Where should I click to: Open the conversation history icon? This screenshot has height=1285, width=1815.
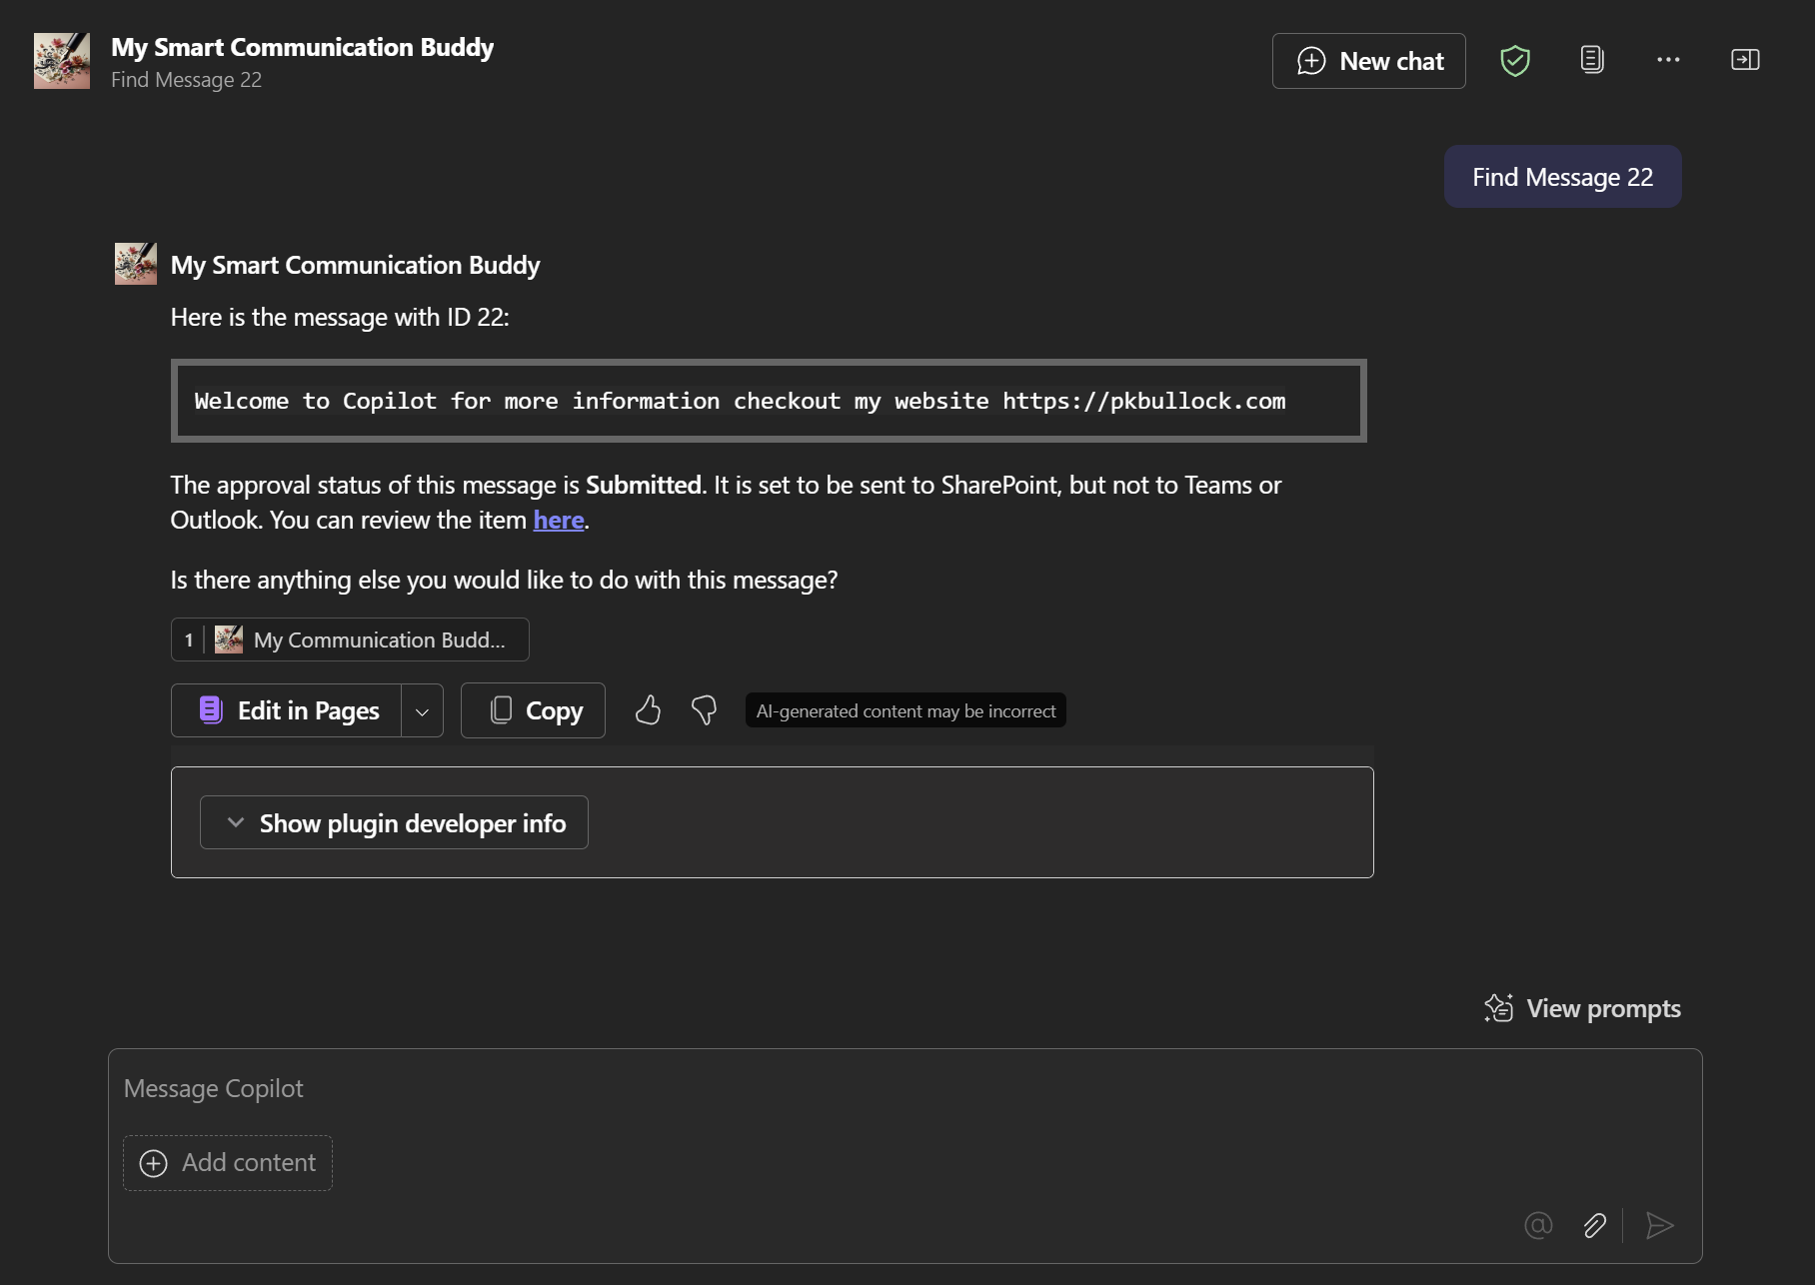[1591, 60]
